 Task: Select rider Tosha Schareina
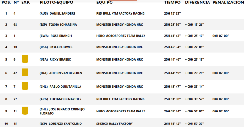[x=63, y=25]
